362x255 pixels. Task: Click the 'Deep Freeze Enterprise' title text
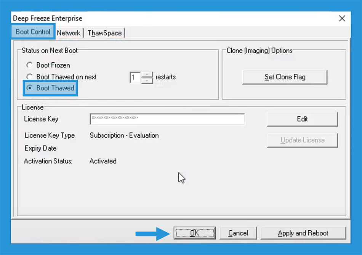pyautogui.click(x=48, y=18)
